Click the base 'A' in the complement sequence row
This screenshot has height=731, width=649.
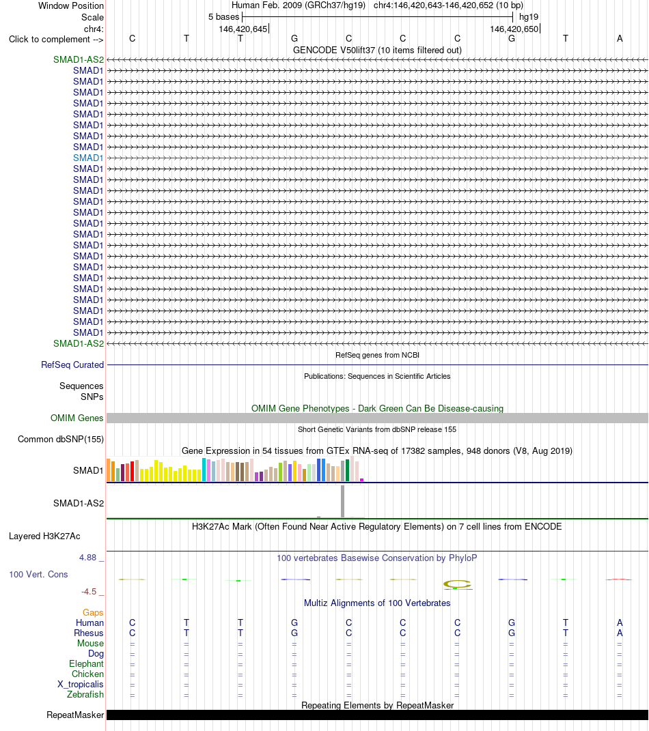[x=620, y=38]
